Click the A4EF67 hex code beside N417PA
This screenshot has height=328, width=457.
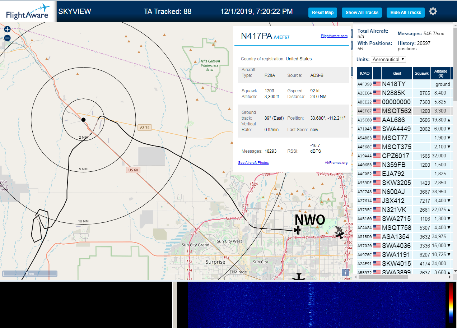(281, 37)
